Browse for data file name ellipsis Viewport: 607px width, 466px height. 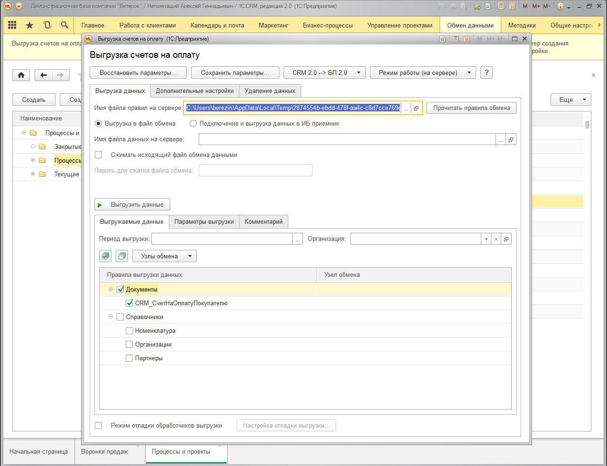[x=501, y=139]
